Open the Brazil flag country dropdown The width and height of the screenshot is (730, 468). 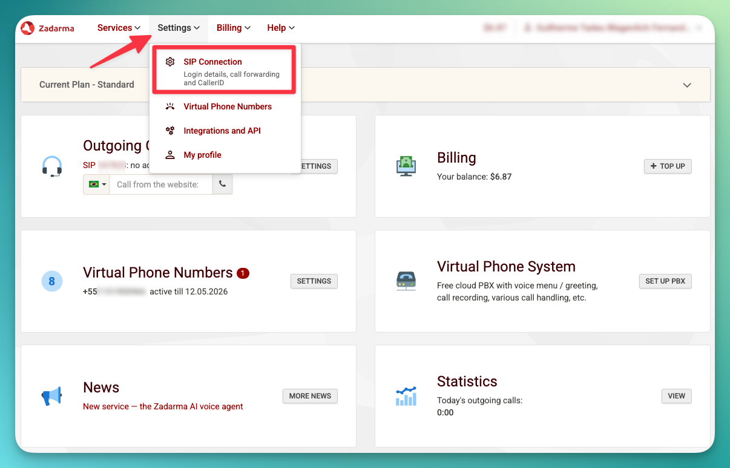pyautogui.click(x=96, y=184)
